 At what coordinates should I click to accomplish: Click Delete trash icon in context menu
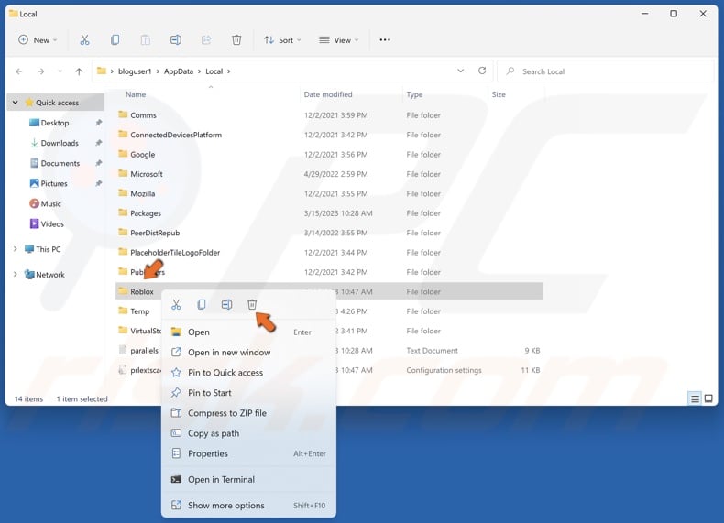pos(252,305)
